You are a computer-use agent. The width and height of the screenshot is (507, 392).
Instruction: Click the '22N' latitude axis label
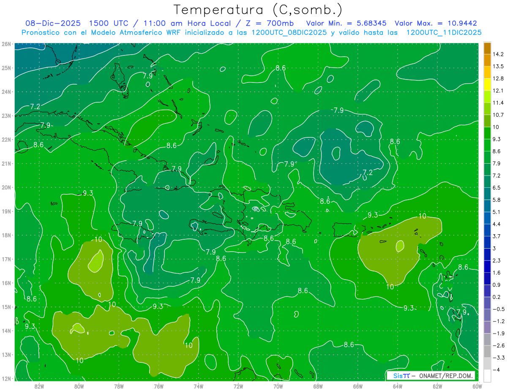(x=5, y=140)
